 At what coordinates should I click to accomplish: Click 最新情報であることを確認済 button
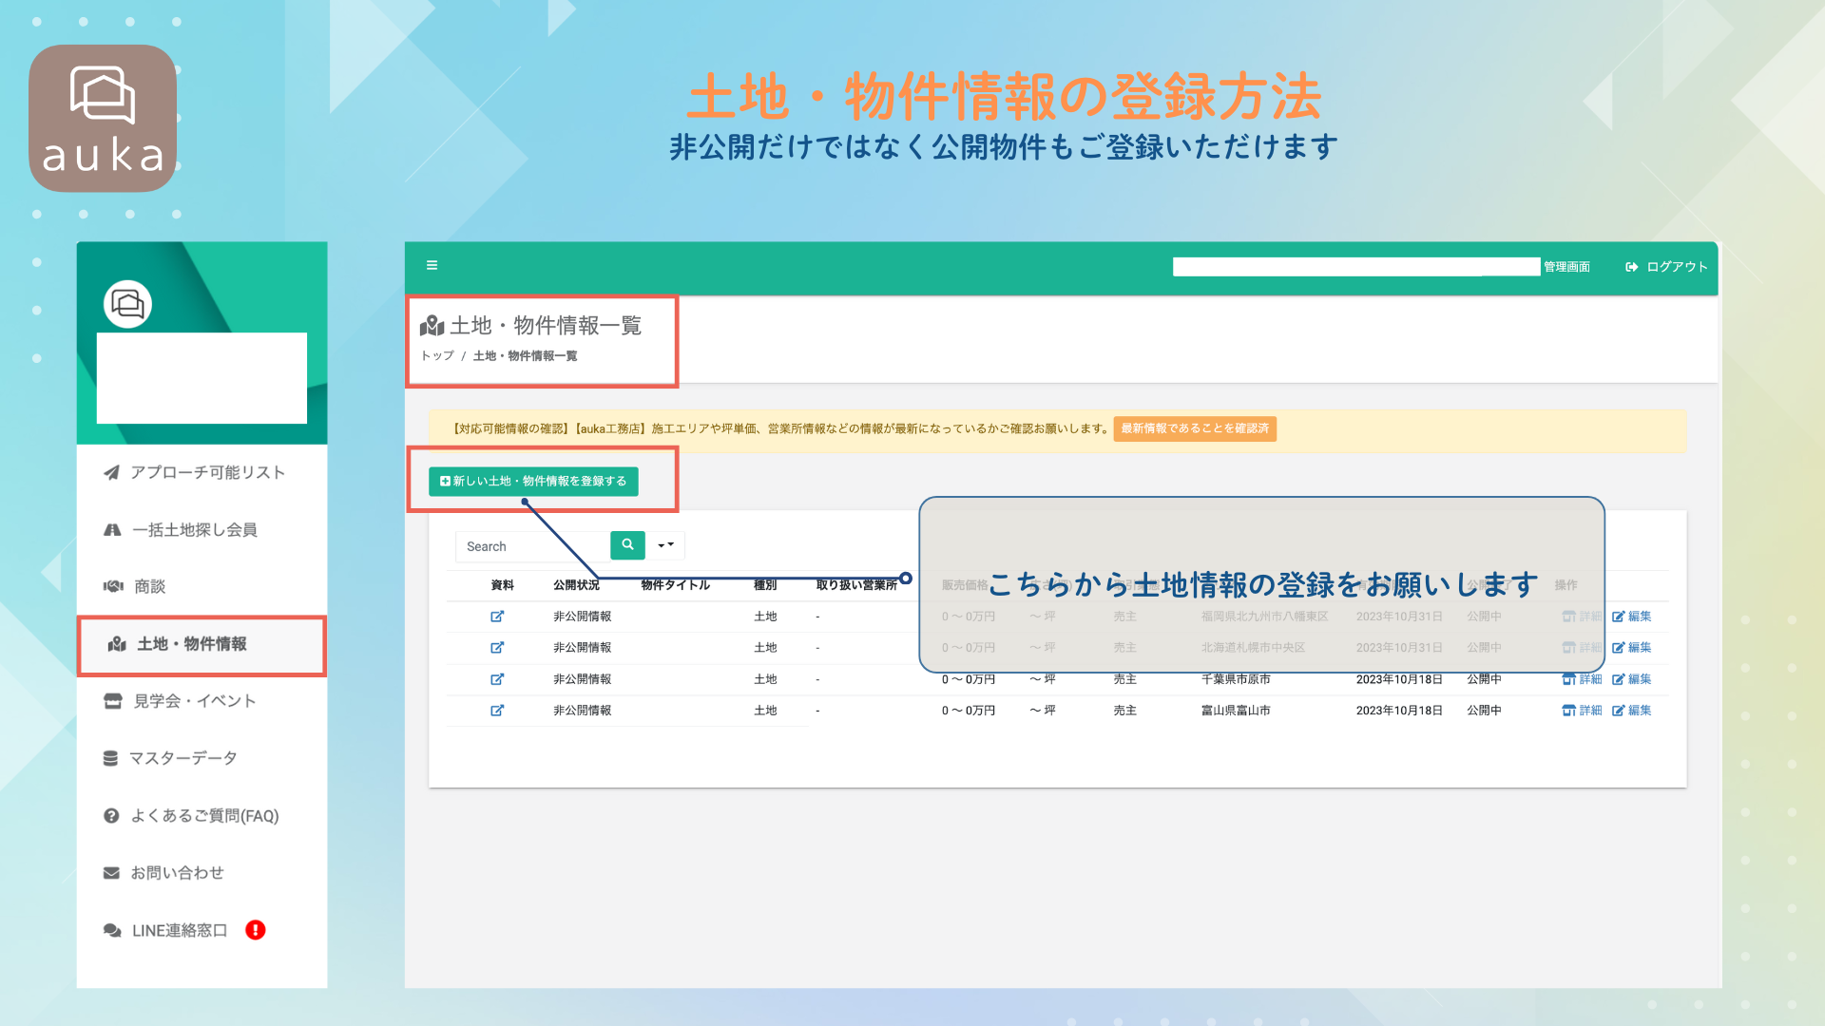click(1195, 428)
